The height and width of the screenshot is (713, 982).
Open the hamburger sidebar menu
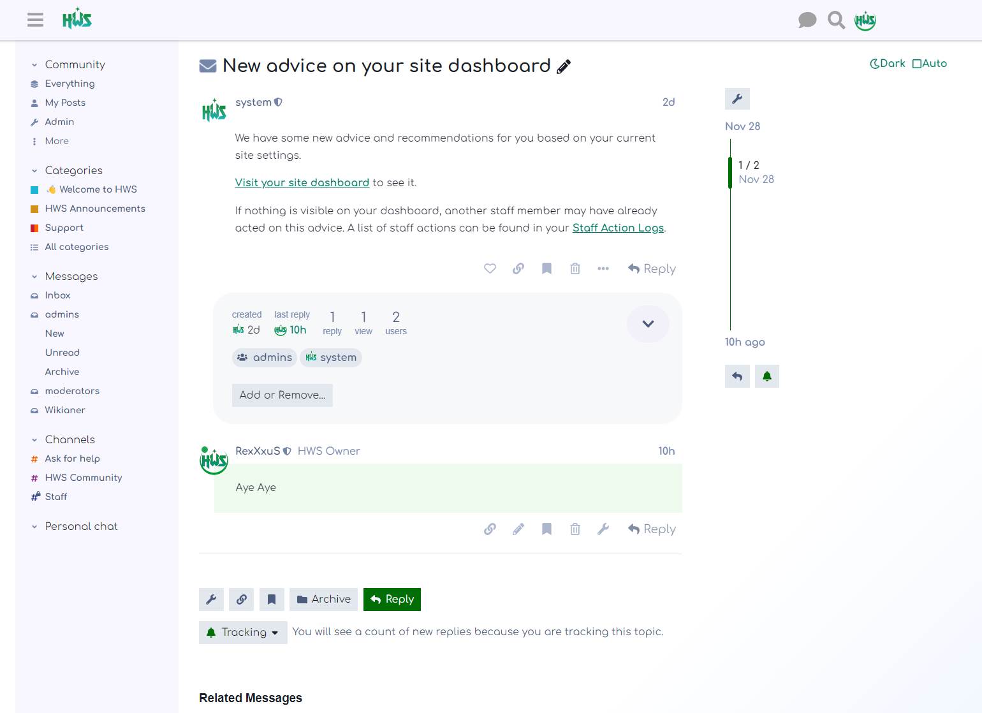pos(36,20)
